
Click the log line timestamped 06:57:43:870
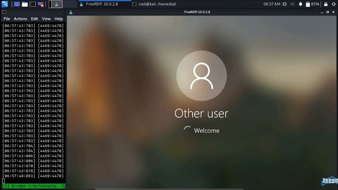33,166
